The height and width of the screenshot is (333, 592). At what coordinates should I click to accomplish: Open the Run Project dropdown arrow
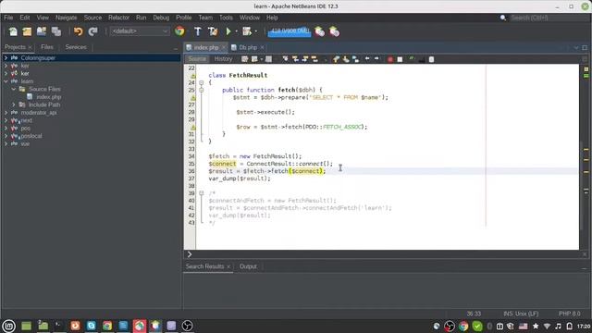[x=237, y=31]
